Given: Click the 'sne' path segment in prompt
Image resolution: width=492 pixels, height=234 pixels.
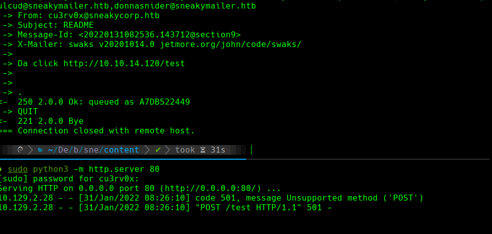Looking at the screenshot, I should pyautogui.click(x=91, y=150).
